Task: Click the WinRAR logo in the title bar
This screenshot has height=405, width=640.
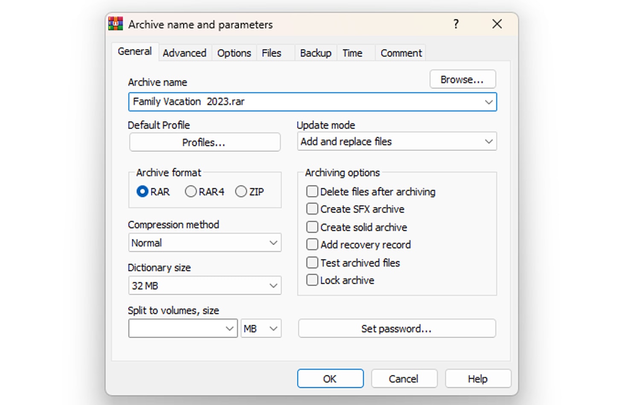Action: tap(114, 23)
